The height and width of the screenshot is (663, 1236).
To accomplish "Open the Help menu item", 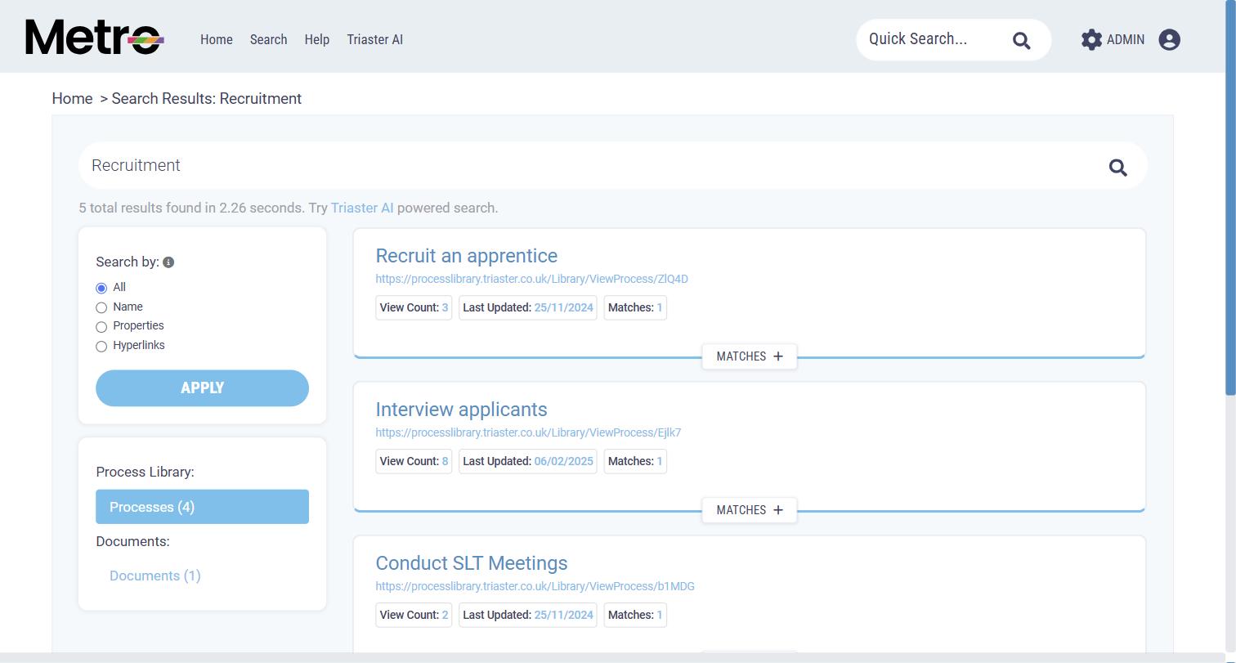I will (316, 39).
